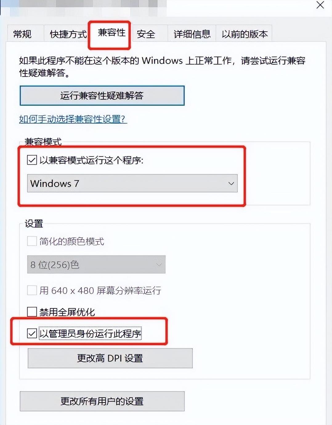Uncheck 以兼容模式运行这个程序 checkbox
The height and width of the screenshot is (425, 332).
click(32, 160)
